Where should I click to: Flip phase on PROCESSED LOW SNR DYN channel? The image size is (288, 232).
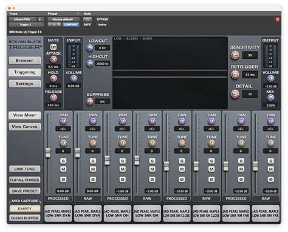(x=63, y=179)
